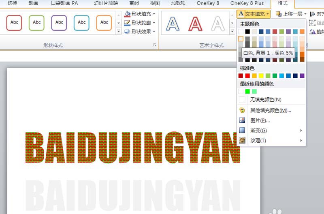The height and width of the screenshot is (214, 324).
Task: Select the white WordArt A style
Action: pos(218,24)
